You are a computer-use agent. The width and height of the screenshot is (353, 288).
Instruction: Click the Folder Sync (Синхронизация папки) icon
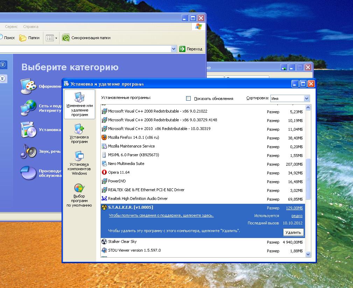pyautogui.click(x=66, y=38)
